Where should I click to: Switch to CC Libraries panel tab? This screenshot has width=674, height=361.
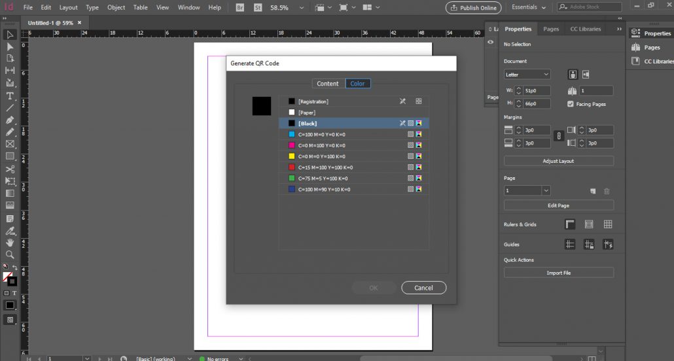[x=586, y=29]
